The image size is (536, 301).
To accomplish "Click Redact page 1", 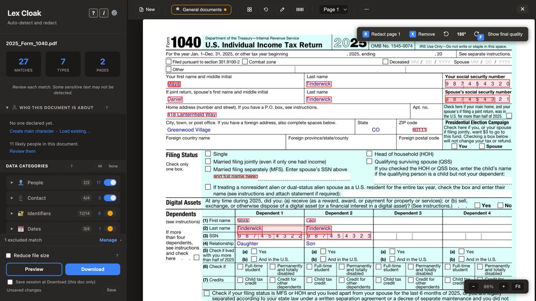I will [382, 34].
